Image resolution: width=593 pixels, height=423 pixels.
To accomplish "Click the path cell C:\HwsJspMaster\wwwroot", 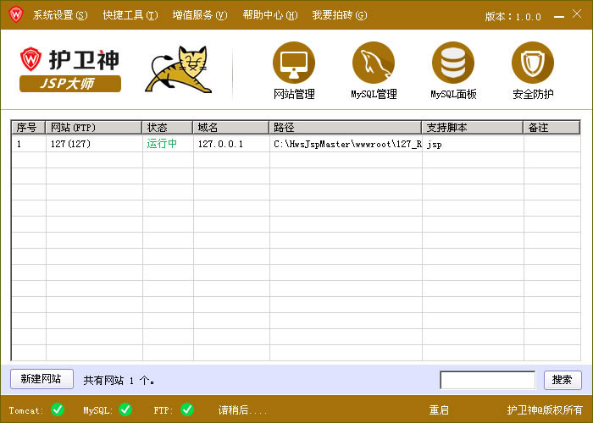I will click(x=347, y=144).
